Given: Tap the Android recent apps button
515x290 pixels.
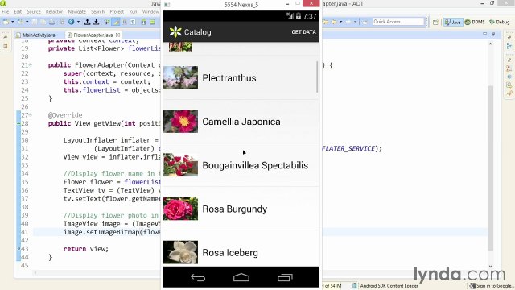Looking at the screenshot, I should tap(285, 278).
